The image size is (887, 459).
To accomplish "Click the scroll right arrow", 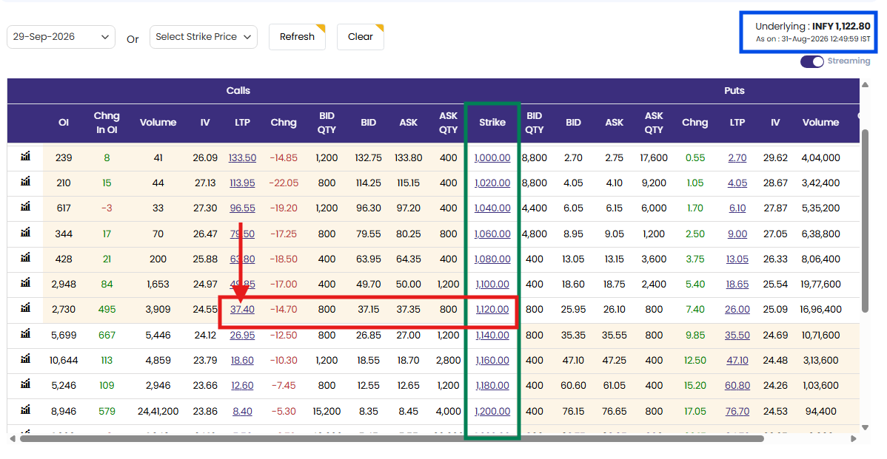I will click(854, 439).
